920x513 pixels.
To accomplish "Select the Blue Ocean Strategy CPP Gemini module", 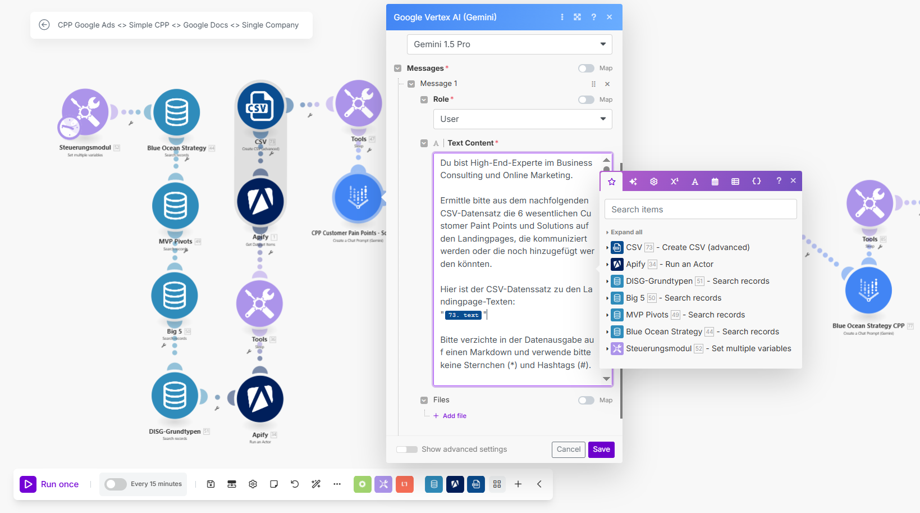I will [x=868, y=290].
